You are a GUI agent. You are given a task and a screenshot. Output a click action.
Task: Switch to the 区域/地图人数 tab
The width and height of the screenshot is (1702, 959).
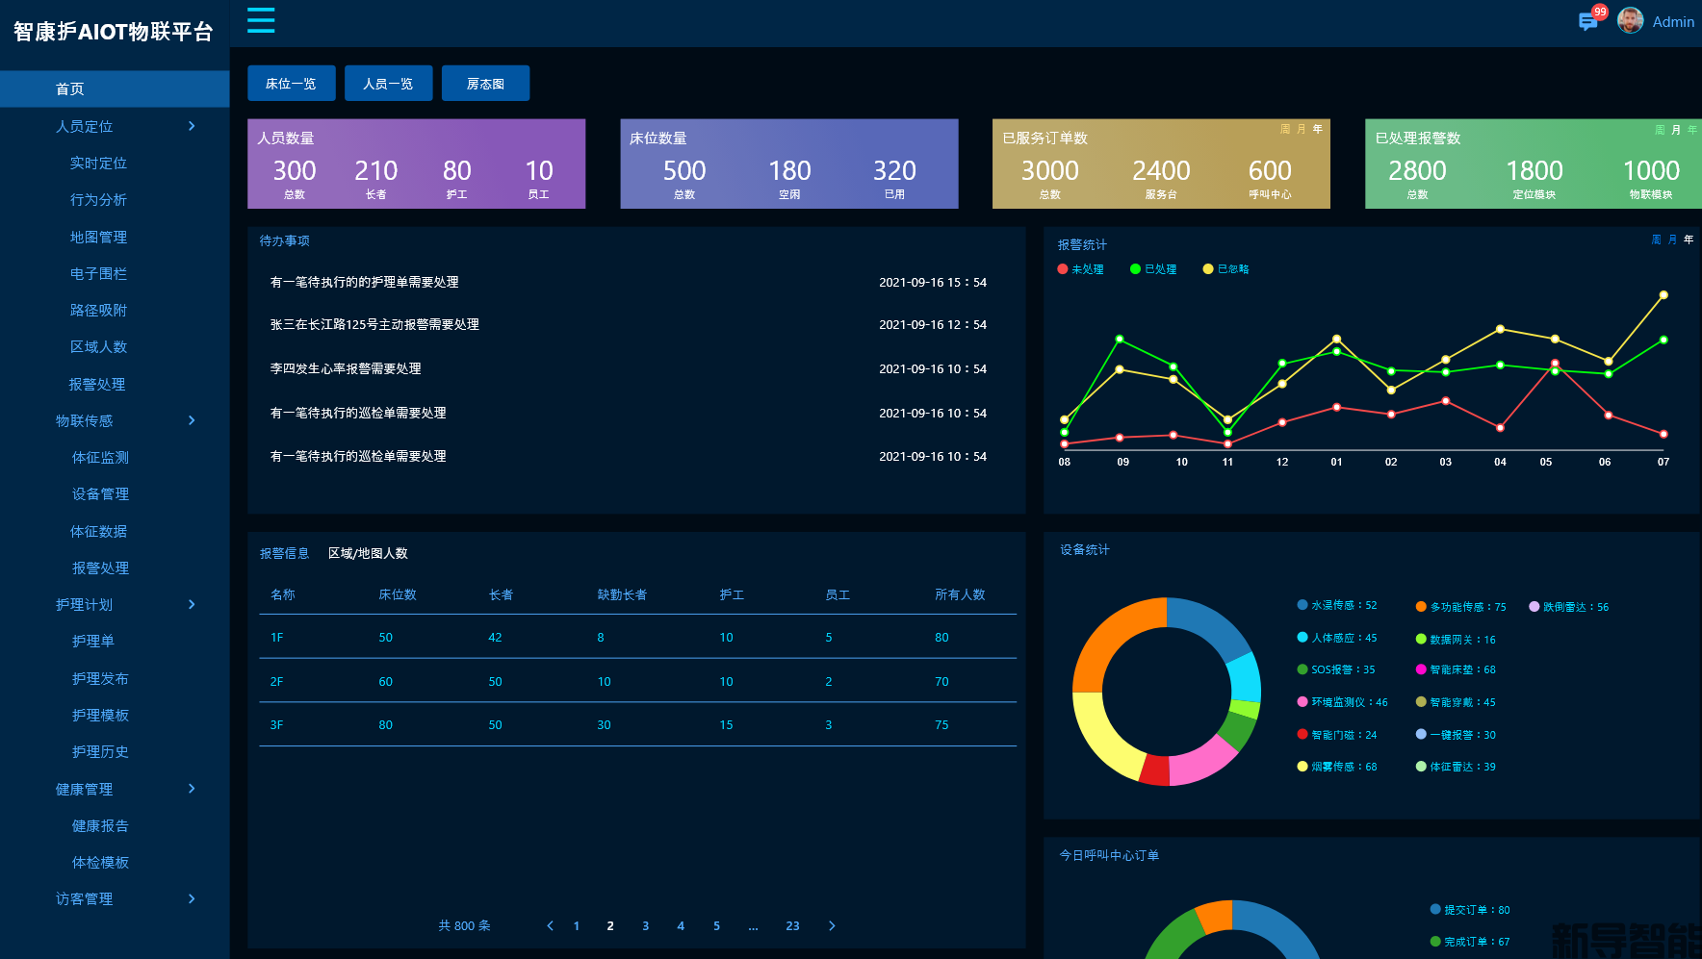368,554
